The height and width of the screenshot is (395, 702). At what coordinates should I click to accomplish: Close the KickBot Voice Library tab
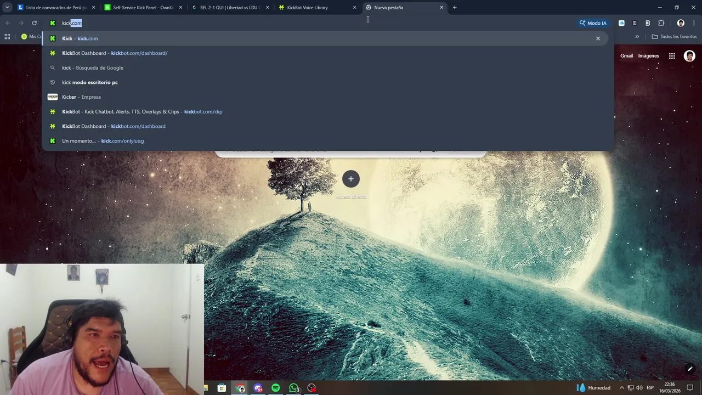click(354, 8)
